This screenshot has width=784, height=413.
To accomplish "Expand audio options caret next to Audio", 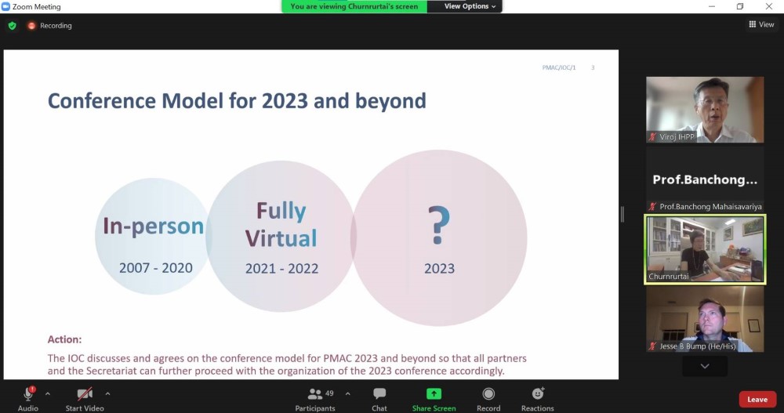I will point(48,393).
